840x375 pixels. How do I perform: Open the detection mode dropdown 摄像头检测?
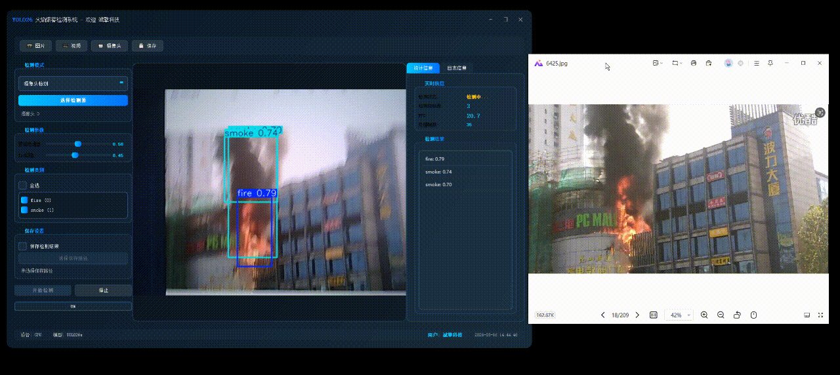tap(73, 83)
